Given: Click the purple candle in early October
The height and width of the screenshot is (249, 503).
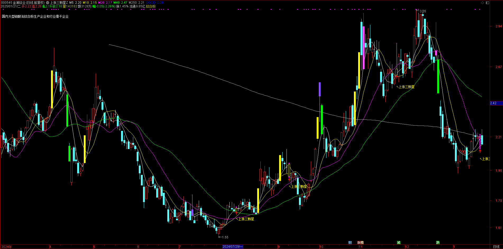Looking at the screenshot, I should click(x=320, y=89).
